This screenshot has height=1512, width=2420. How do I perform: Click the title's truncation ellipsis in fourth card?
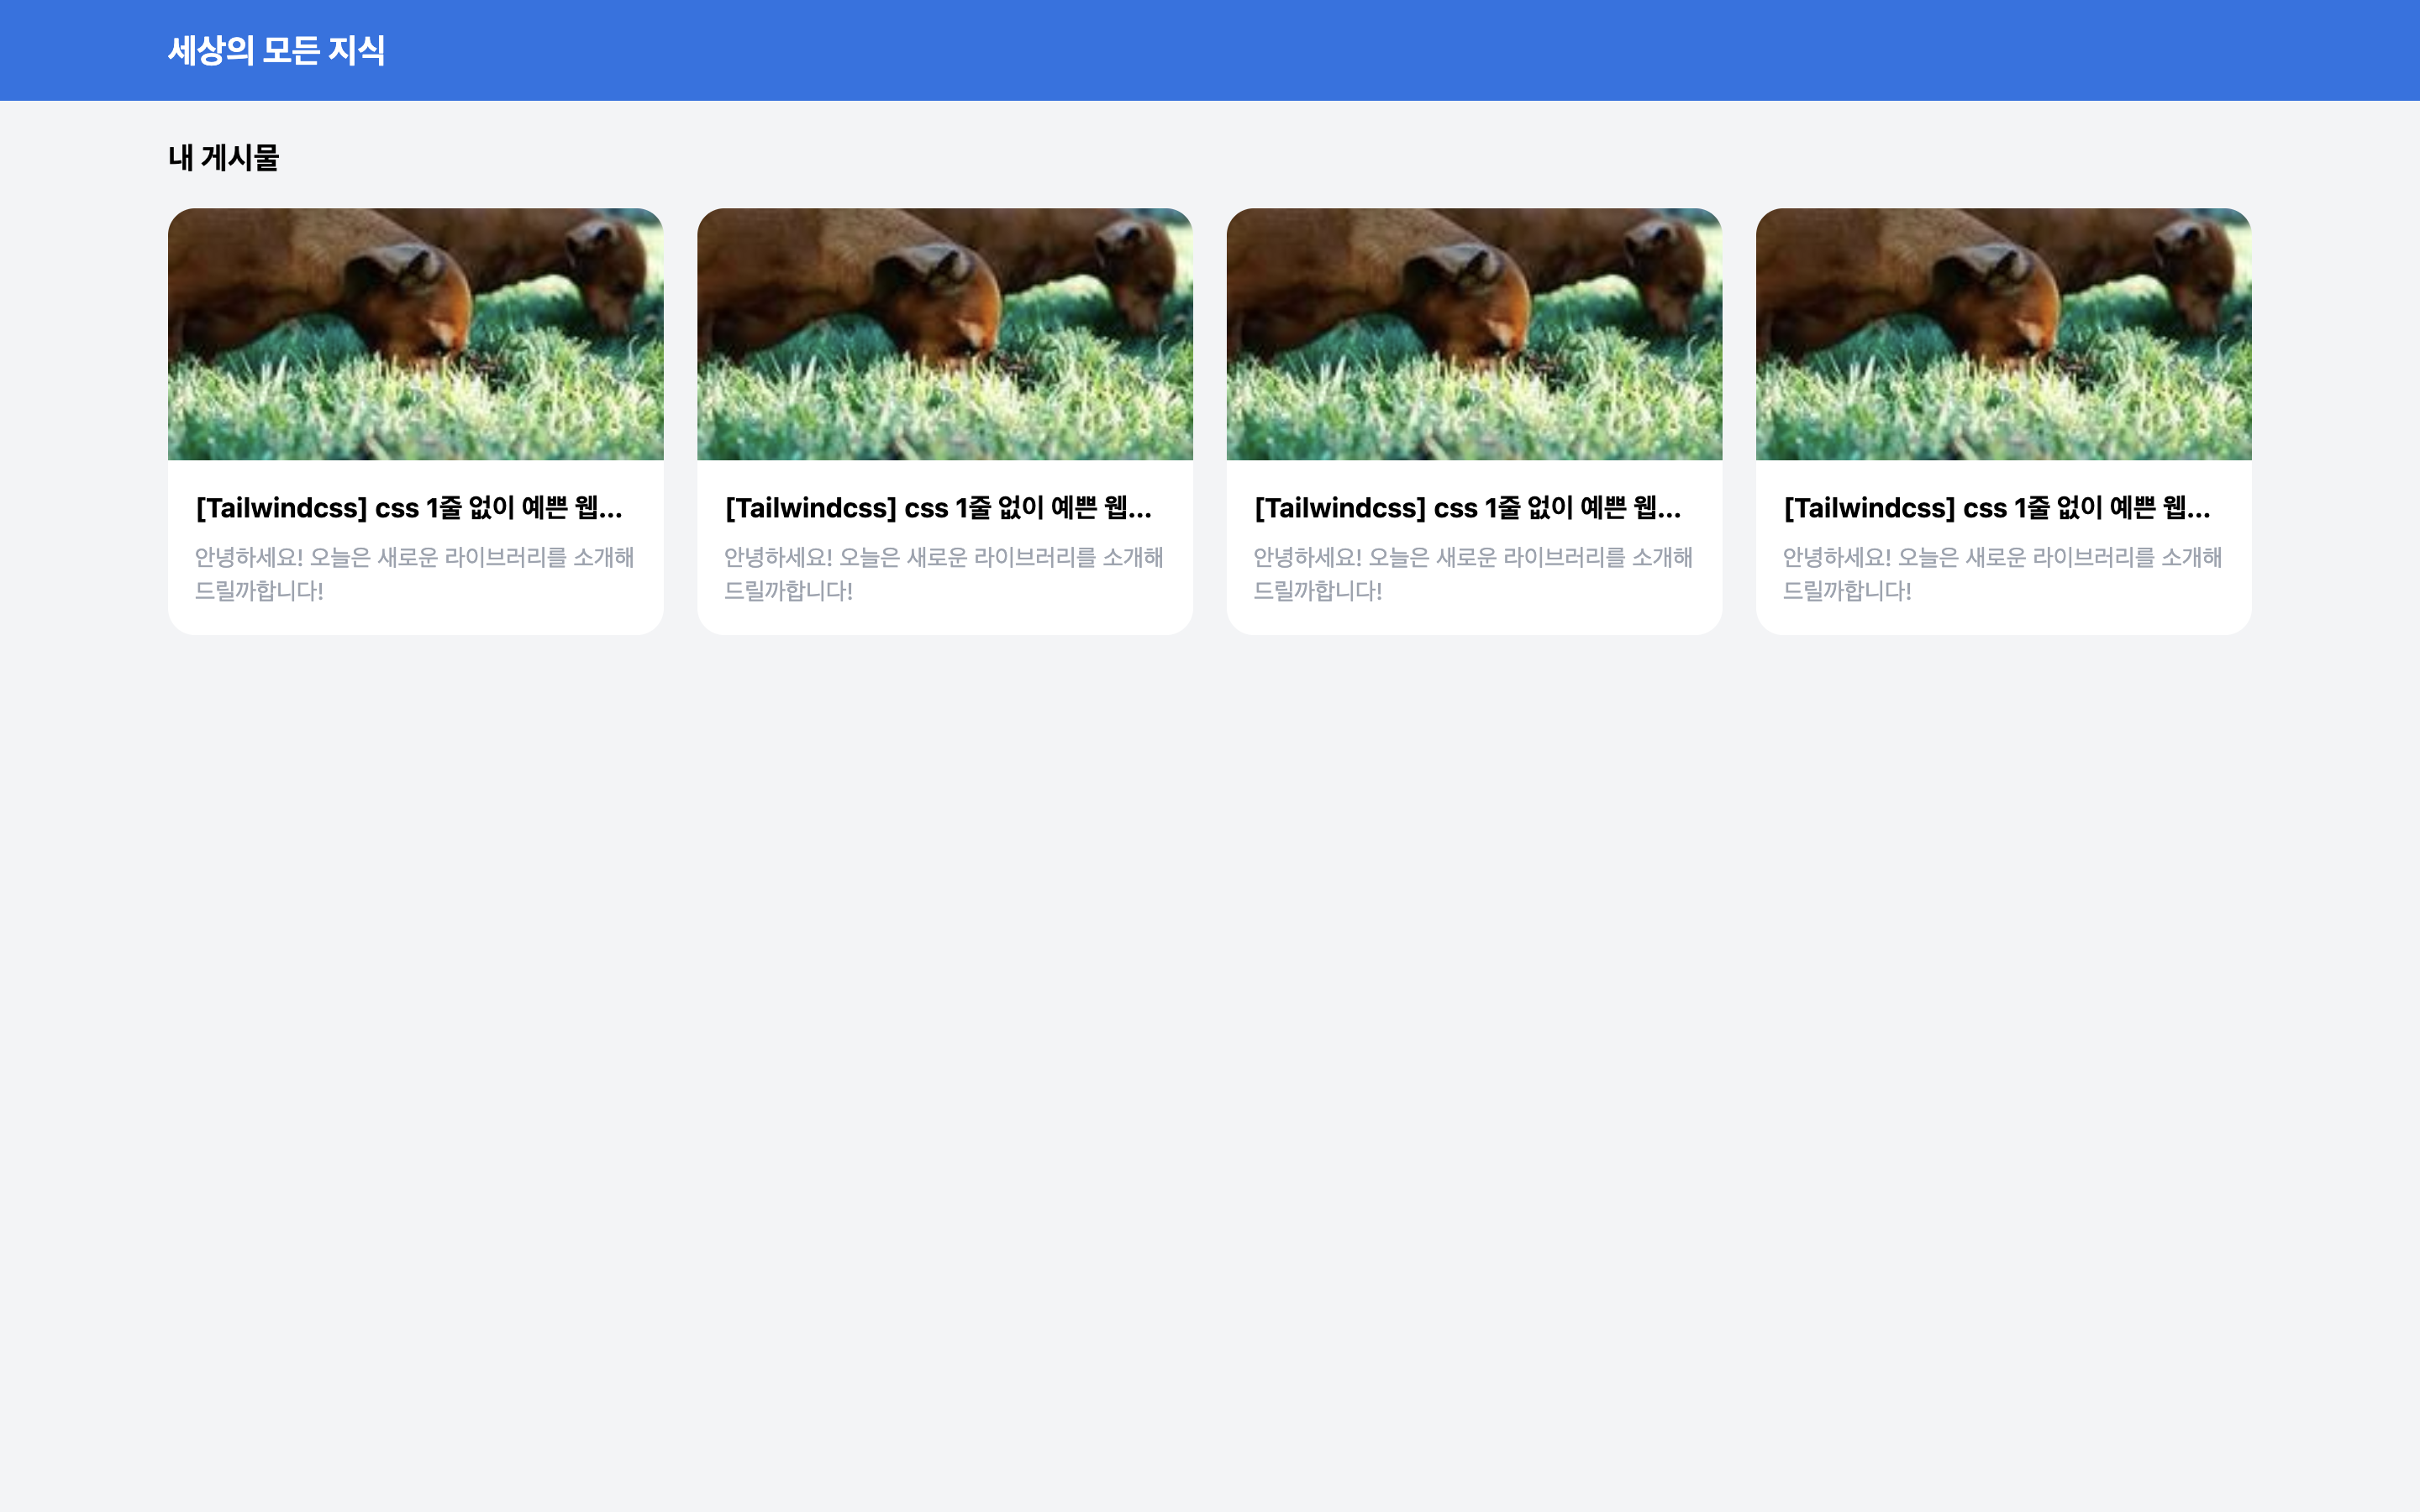[2198, 514]
